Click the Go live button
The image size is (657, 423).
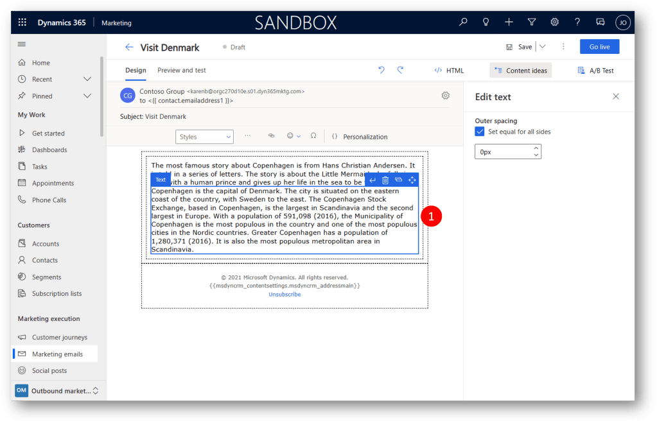[x=599, y=47]
